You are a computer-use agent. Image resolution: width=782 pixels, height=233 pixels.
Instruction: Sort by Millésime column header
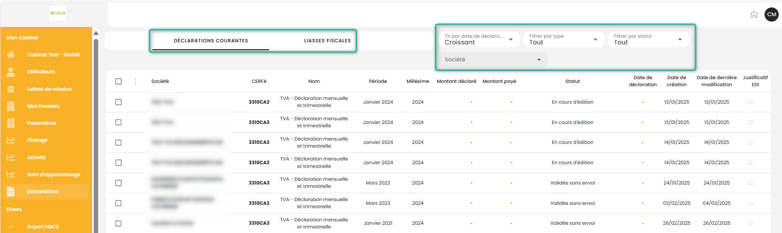(x=418, y=81)
